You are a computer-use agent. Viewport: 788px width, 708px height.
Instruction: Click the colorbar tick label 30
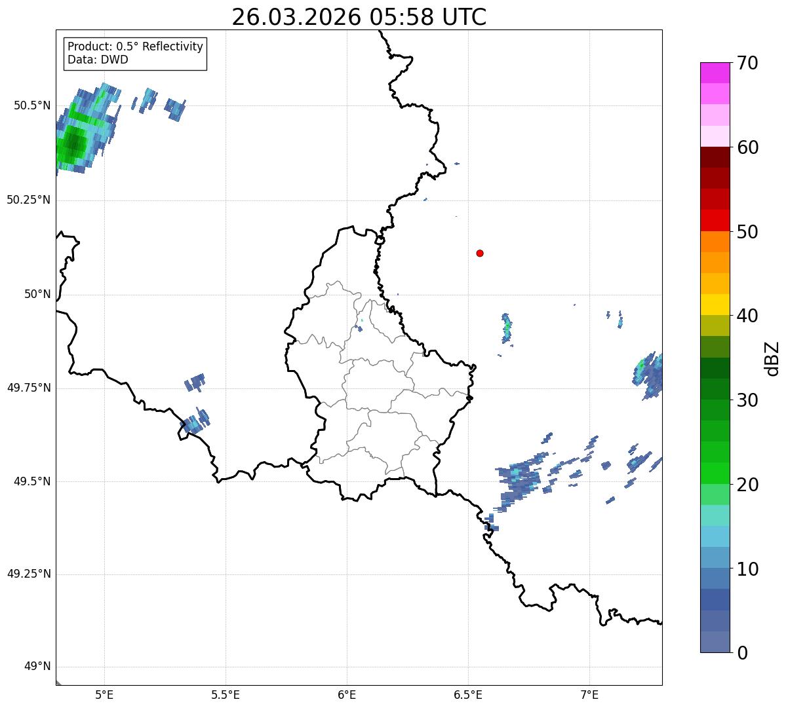tap(748, 400)
